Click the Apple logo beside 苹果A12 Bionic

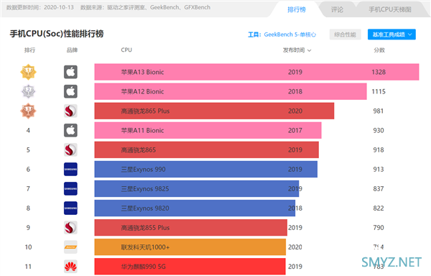(70, 91)
